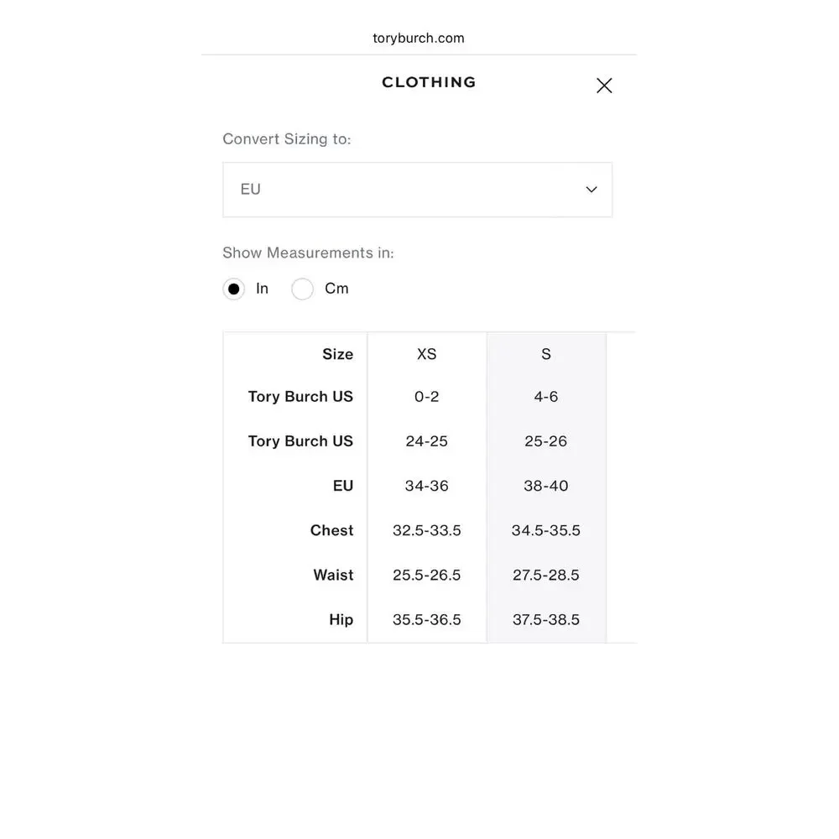Click the S hip measurement 37.5-38.5
839x839 pixels.
[546, 620]
